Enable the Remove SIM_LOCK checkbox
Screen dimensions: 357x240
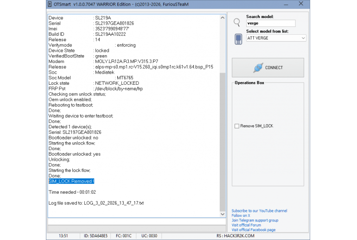[237, 126]
